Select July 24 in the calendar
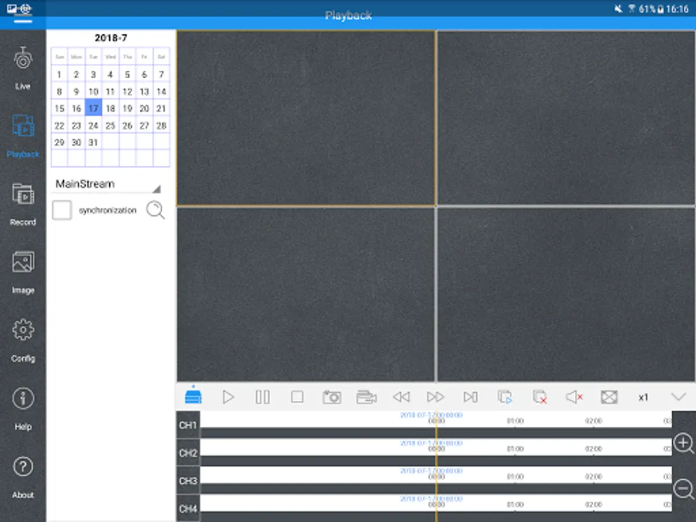The image size is (696, 522). click(x=93, y=125)
